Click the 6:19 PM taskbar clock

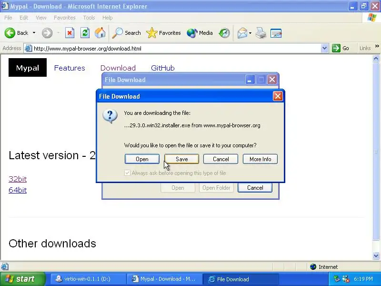pos(363,279)
